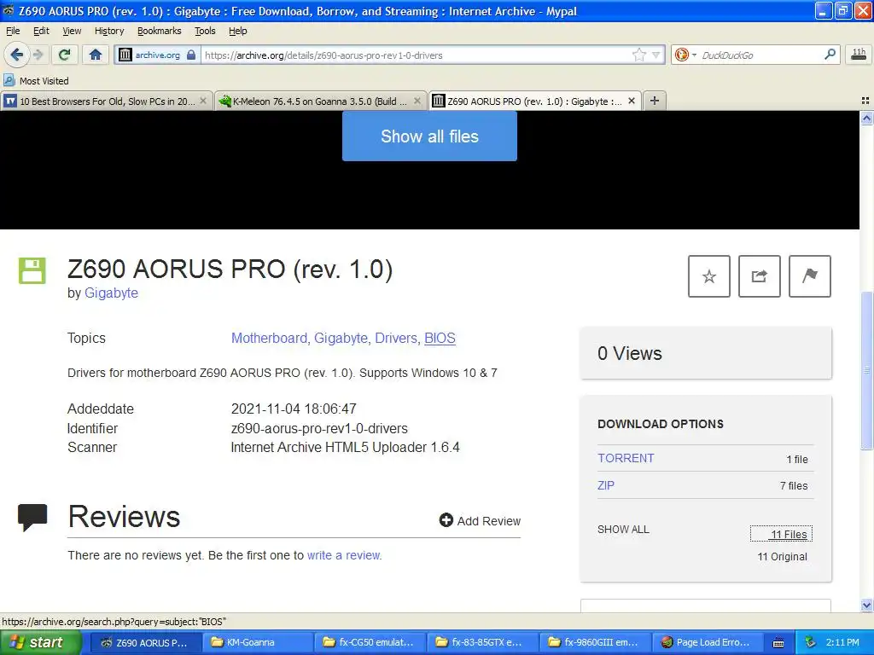The image size is (874, 655).
Task: Open the Help menu
Action: [x=238, y=31]
